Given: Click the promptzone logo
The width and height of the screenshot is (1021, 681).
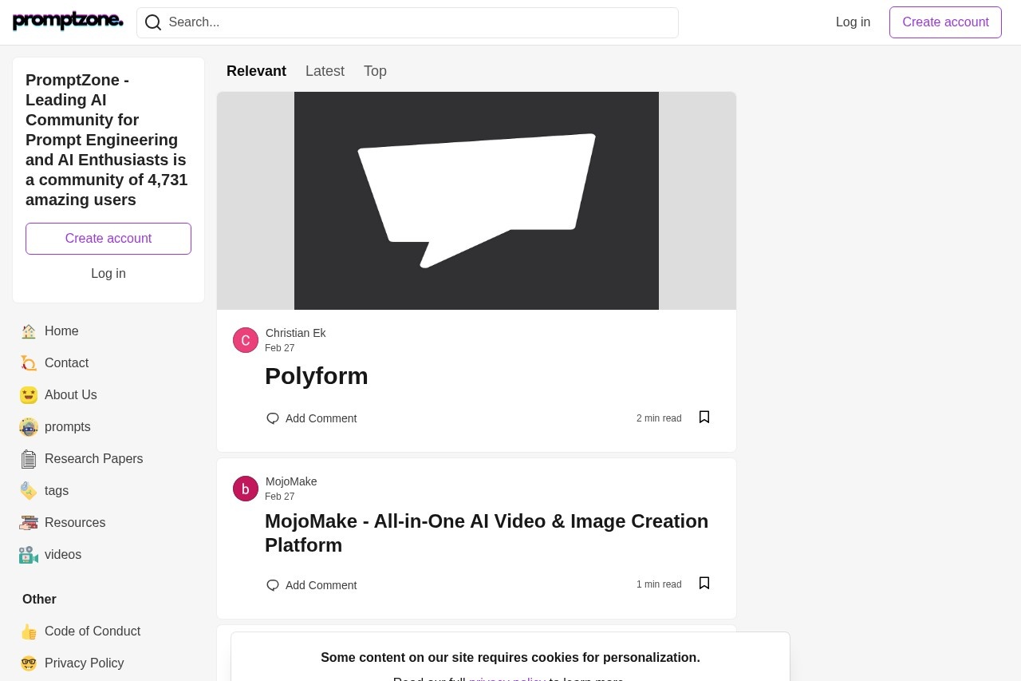Looking at the screenshot, I should (x=68, y=22).
